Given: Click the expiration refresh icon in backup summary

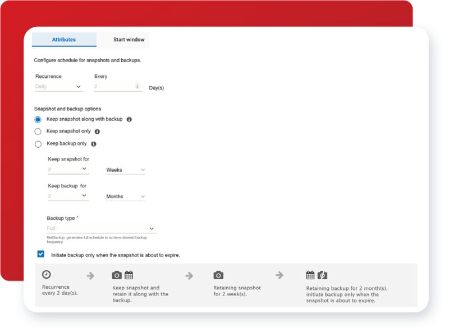Looking at the screenshot, I should (322, 274).
